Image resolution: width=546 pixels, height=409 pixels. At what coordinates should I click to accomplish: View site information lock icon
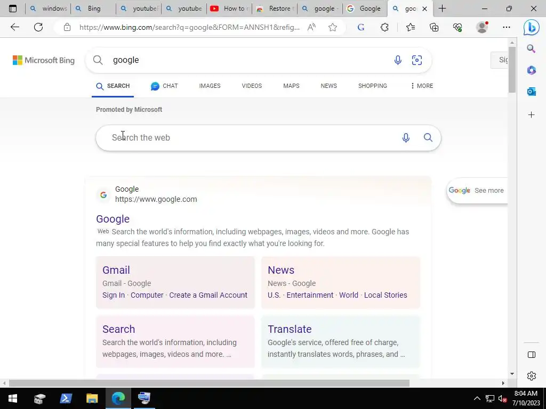click(67, 27)
